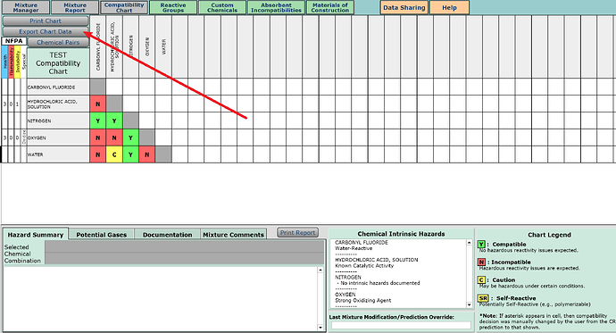The width and height of the screenshot is (616, 333).
Task: Switch to the Documentation tab
Action: [167, 235]
